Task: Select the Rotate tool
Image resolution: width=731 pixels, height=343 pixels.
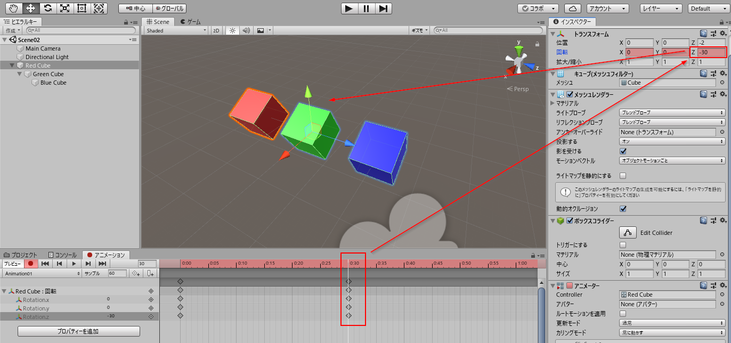Action: 48,8
